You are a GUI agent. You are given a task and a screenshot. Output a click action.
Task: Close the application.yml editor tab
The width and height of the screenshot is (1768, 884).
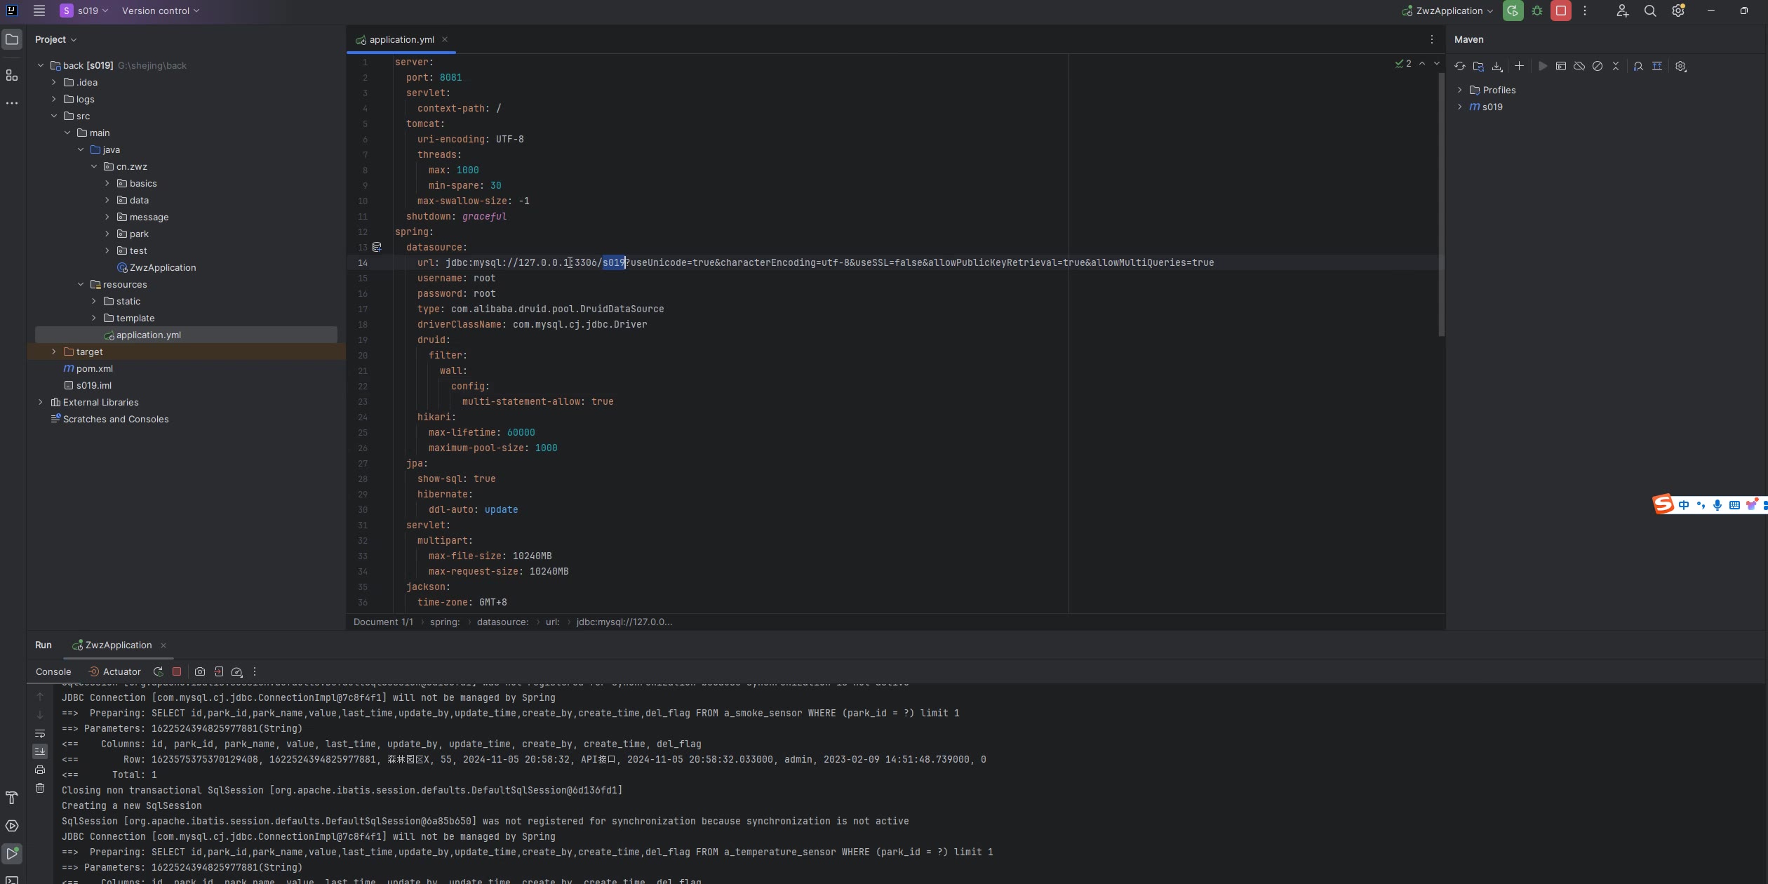click(x=445, y=39)
